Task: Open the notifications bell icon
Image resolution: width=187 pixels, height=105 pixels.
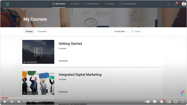Action: click(x=176, y=4)
